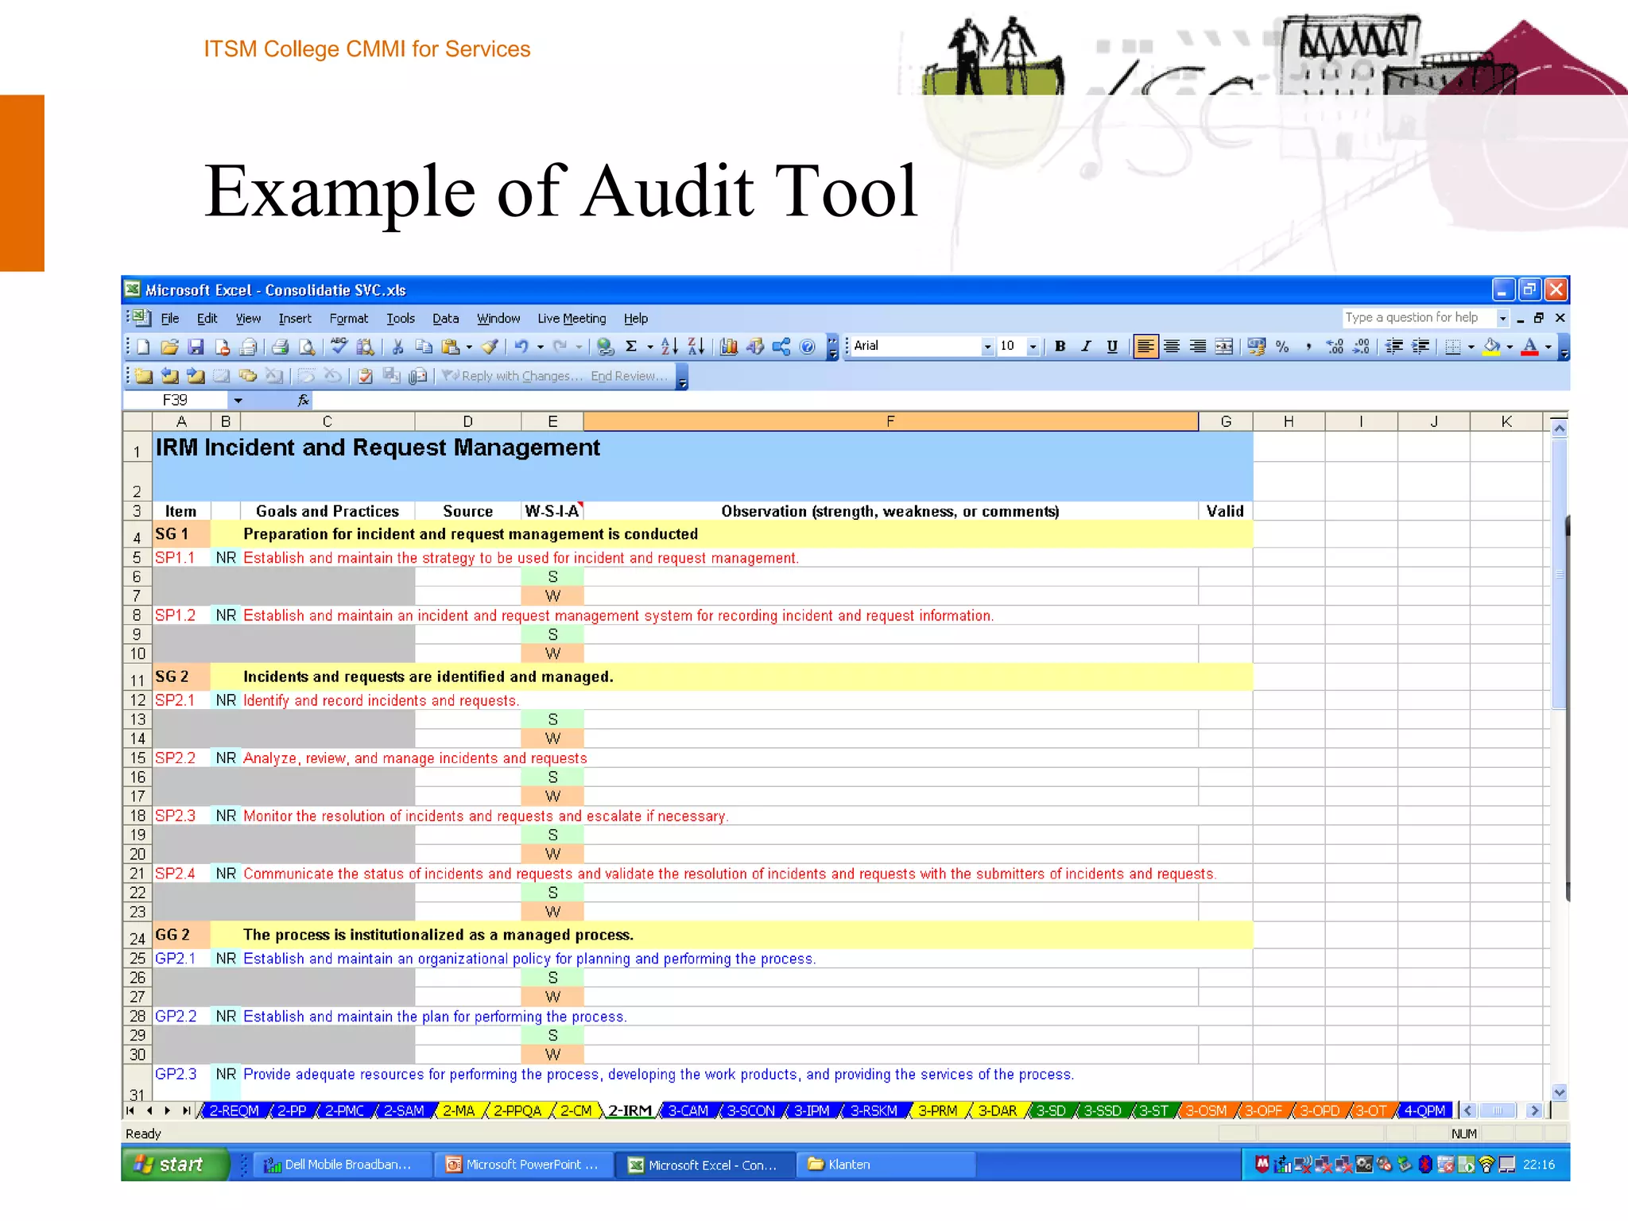Print the sheet using the printer icon
This screenshot has height=1221, width=1628.
coord(280,347)
